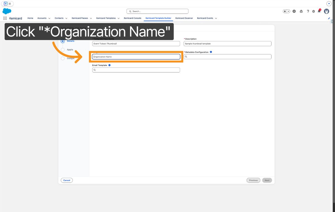Open the help question mark icon
Viewport: 335px width, 212px height.
(x=308, y=11)
